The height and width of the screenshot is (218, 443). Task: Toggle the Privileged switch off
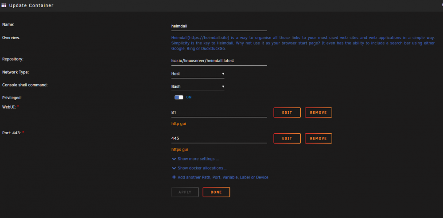[179, 97]
